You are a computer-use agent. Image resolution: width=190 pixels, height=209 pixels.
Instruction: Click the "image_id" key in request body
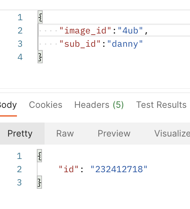(85, 31)
